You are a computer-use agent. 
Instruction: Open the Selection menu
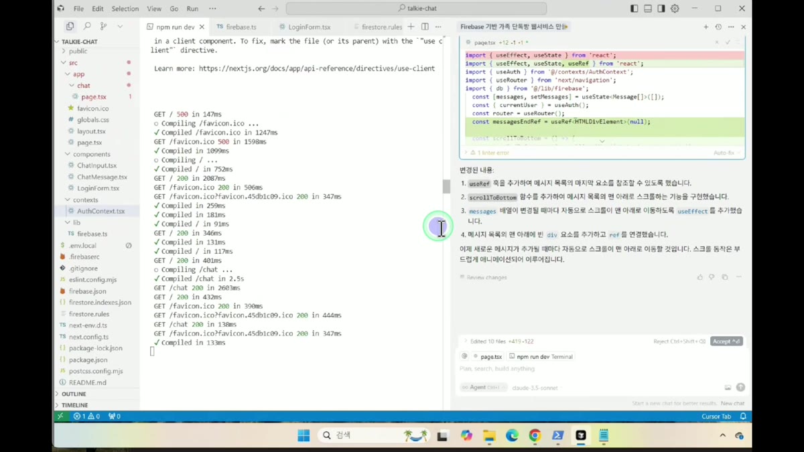pyautogui.click(x=125, y=9)
